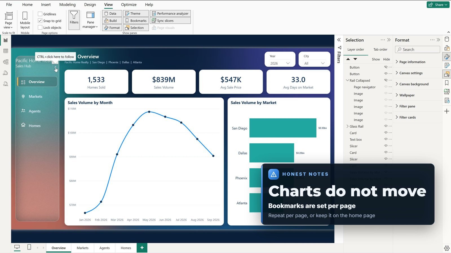
Task: Open the Year slicer dropdown
Action: point(280,63)
